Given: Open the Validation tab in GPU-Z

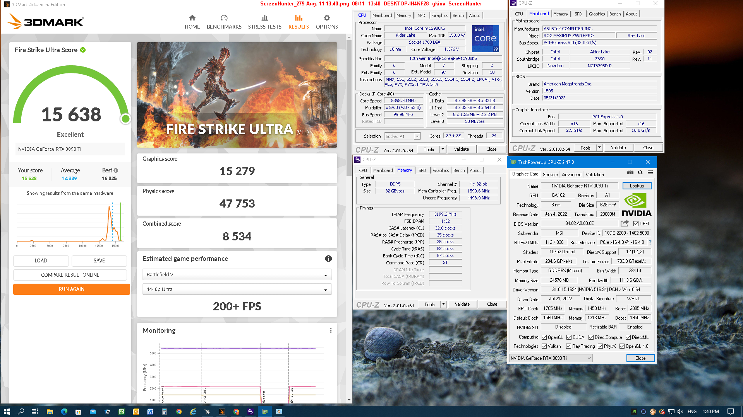Looking at the screenshot, I should tap(594, 174).
